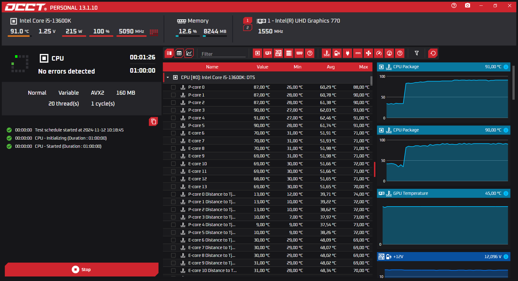This screenshot has width=518, height=281.
Task: Sort table by Value column
Action: pyautogui.click(x=262, y=67)
